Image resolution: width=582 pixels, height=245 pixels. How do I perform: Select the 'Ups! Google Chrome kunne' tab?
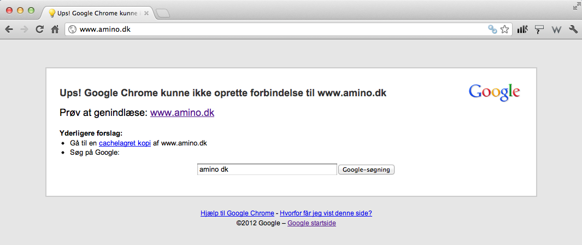[x=96, y=13]
